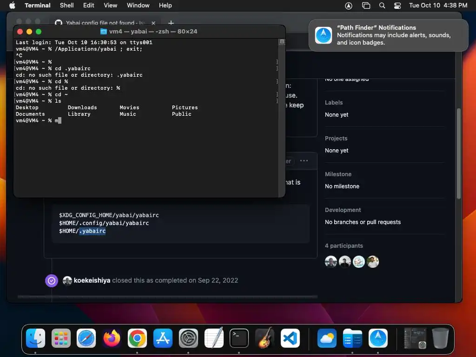Image resolution: width=476 pixels, height=357 pixels.
Task: Click the Path Finder notification banner
Action: coord(388,35)
